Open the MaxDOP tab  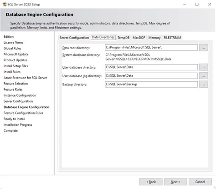pos(139,38)
